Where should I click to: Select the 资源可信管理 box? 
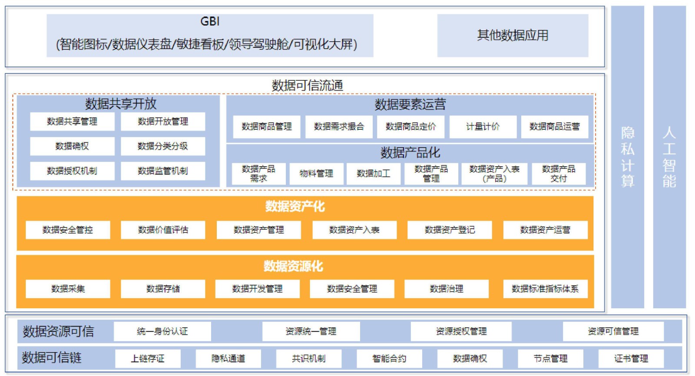coord(613,332)
